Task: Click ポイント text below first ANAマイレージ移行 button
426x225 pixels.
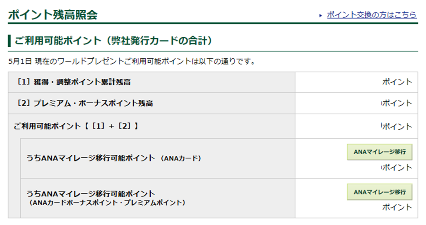Action: point(396,167)
